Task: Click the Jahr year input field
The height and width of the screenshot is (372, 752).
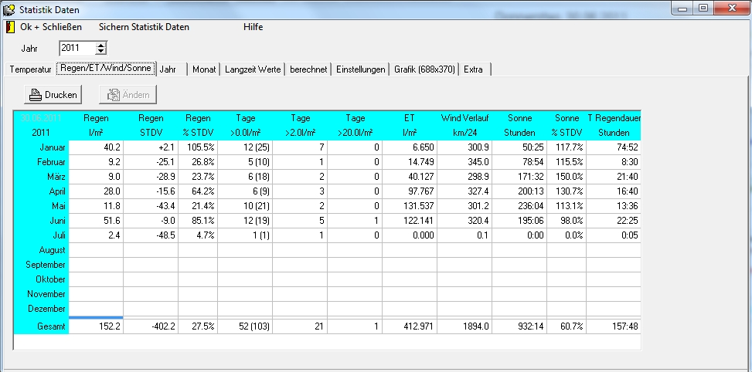Action: click(77, 48)
